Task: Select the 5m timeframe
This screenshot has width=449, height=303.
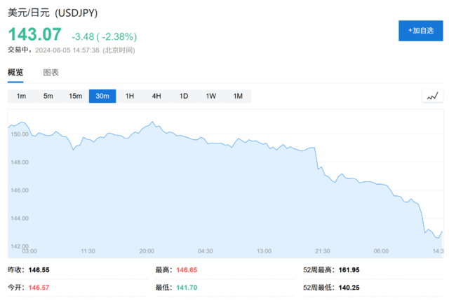Action: click(x=48, y=96)
